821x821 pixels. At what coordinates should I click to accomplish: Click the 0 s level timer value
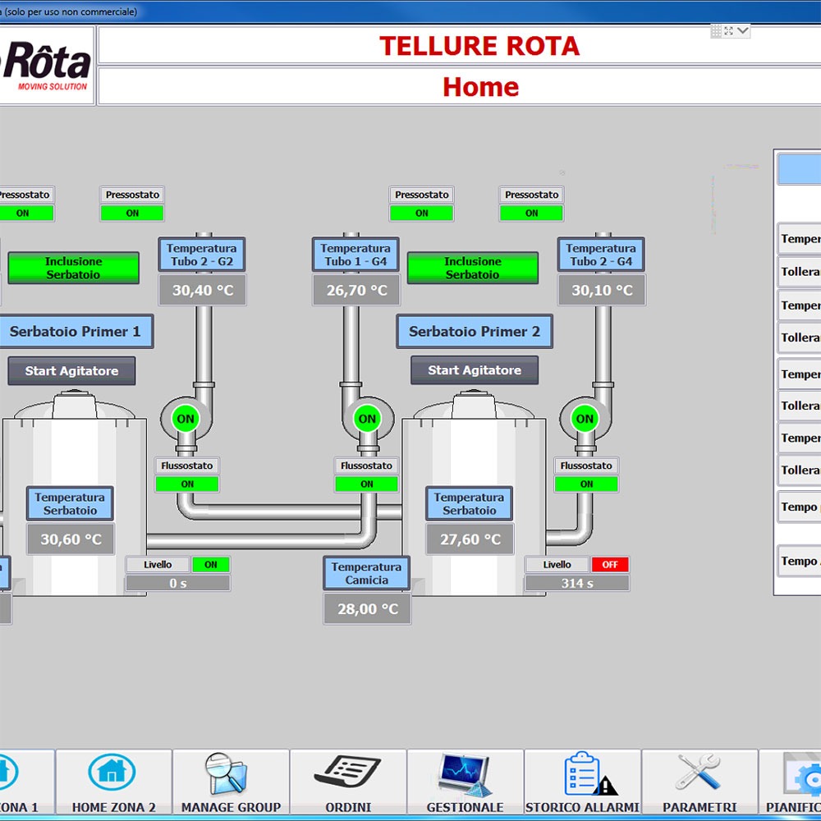pos(178,583)
